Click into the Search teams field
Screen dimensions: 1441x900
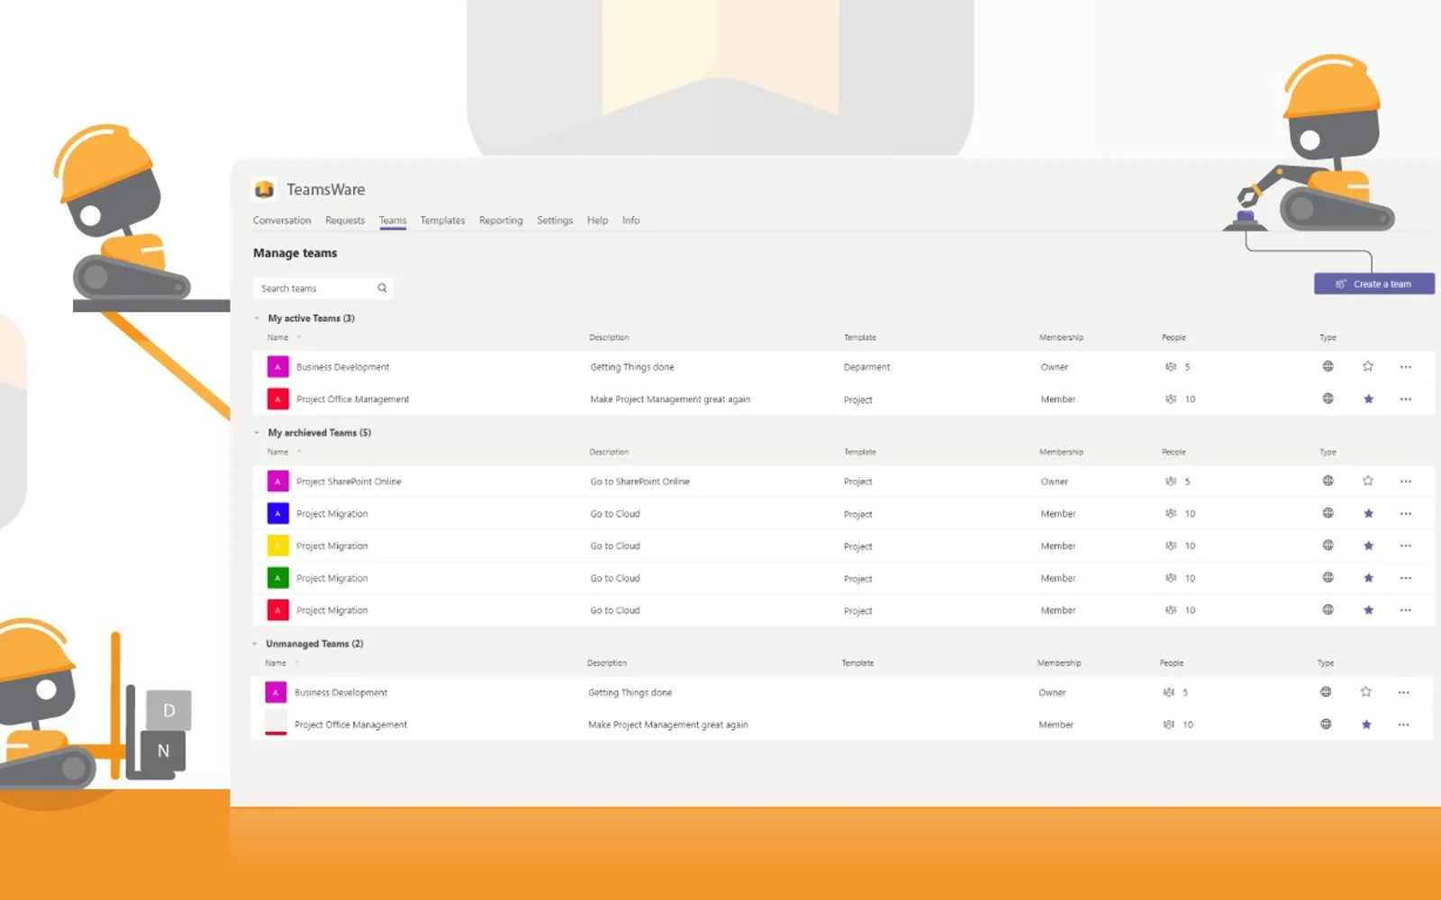323,288
